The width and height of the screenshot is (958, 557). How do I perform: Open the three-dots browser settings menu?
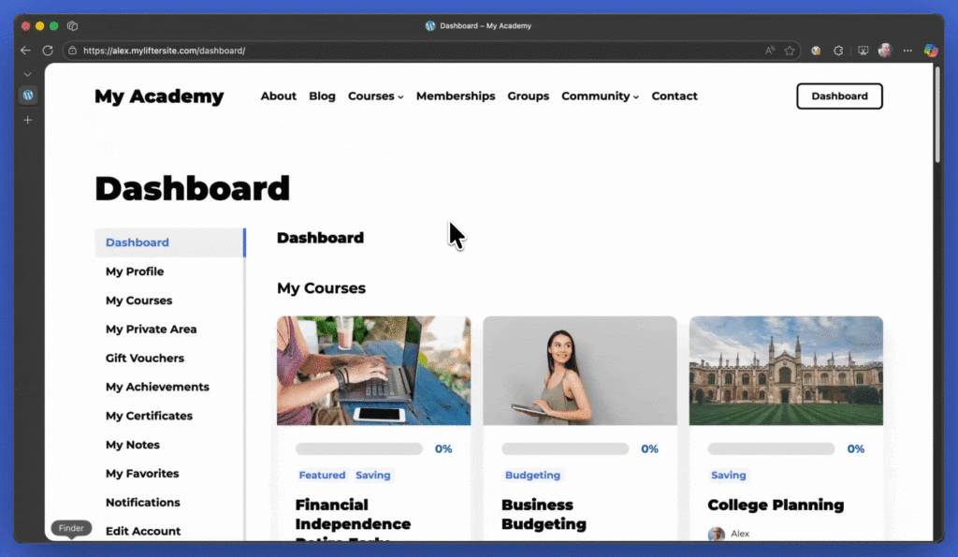coord(907,51)
